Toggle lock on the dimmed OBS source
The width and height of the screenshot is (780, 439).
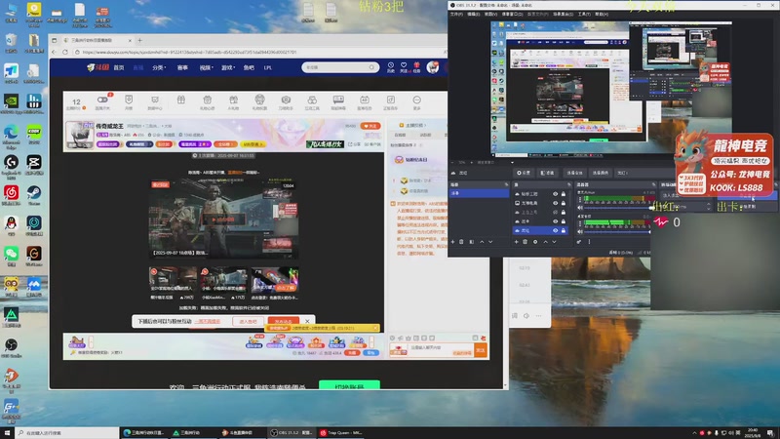564,213
